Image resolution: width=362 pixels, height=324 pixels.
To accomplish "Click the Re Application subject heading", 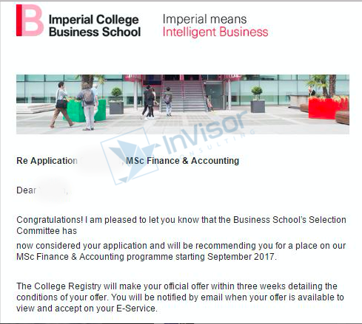I will coord(47,161).
